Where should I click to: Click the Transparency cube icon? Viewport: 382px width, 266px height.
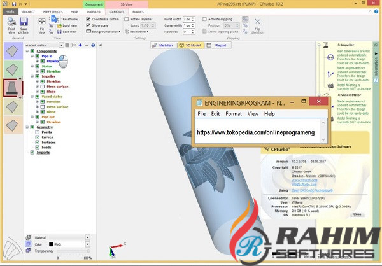(28, 251)
